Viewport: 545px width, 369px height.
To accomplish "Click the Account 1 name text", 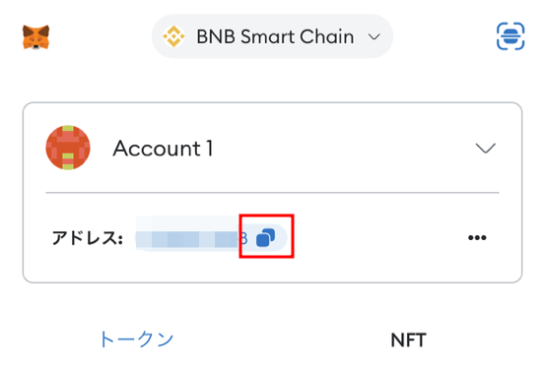I will click(x=163, y=149).
